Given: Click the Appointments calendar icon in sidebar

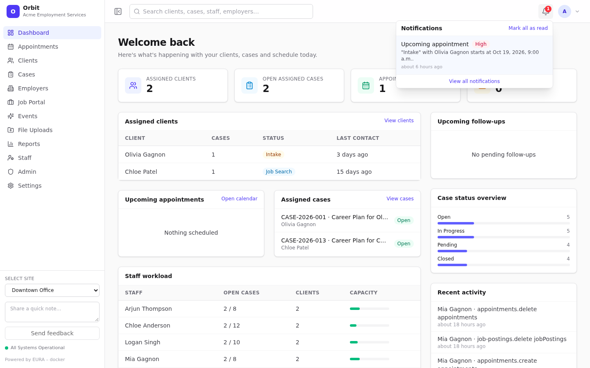Looking at the screenshot, I should [11, 47].
